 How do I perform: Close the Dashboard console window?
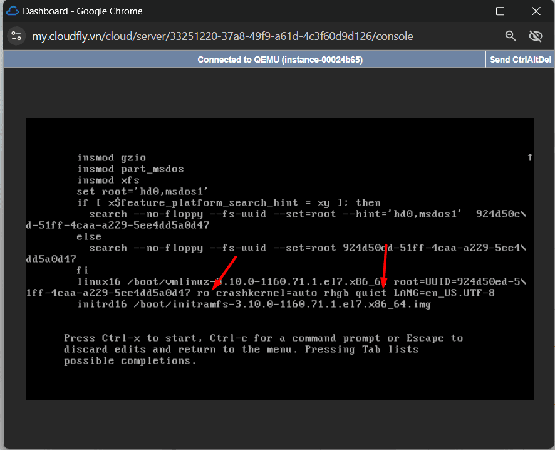tap(536, 11)
